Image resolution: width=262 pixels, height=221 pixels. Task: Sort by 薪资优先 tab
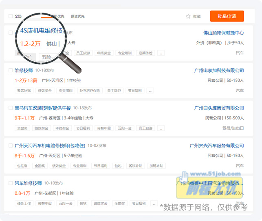pos(77,17)
